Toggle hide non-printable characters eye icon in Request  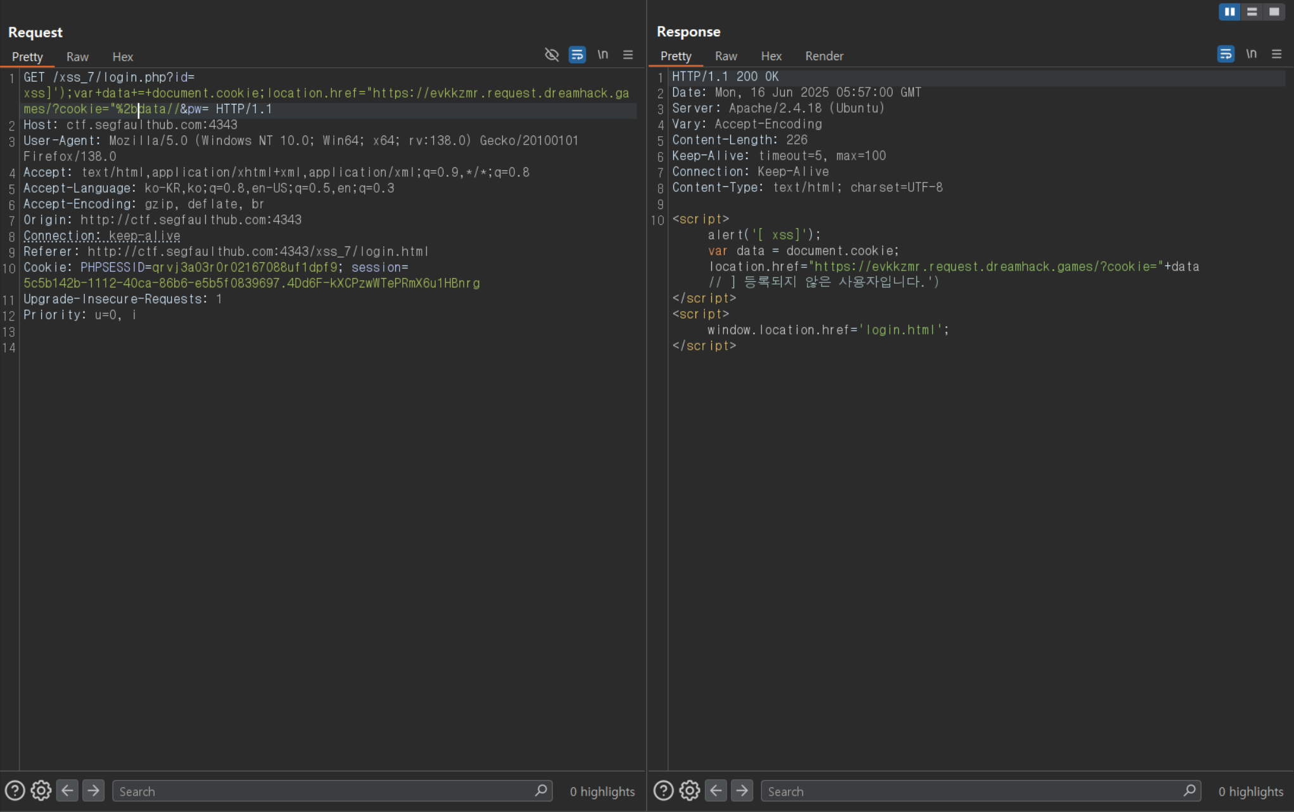(552, 54)
